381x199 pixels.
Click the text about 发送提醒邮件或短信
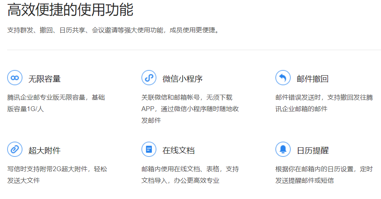pyautogui.click(x=324, y=174)
